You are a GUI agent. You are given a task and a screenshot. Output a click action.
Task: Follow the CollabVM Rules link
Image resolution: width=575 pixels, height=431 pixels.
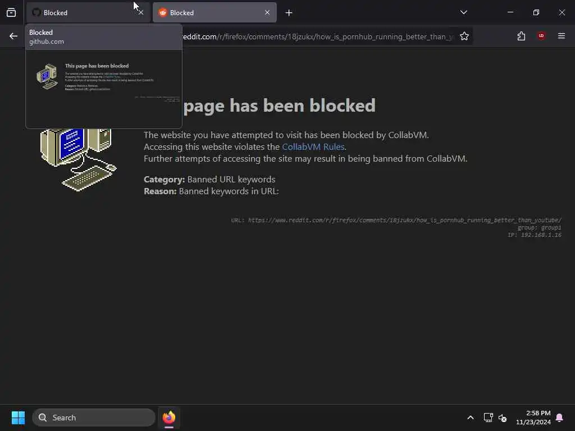coord(313,146)
